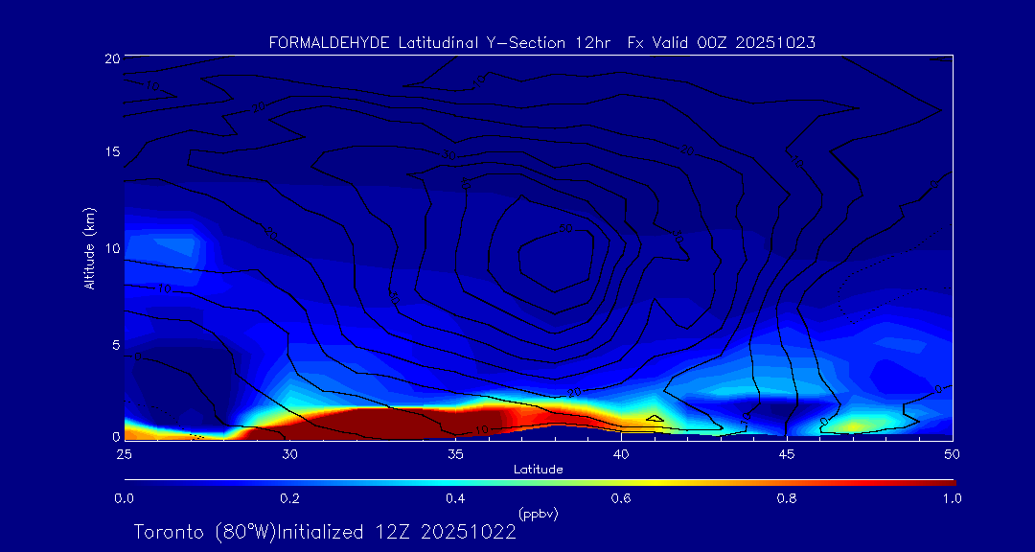Click the Latitude x-axis label
The width and height of the screenshot is (1035, 552).
[x=538, y=470]
